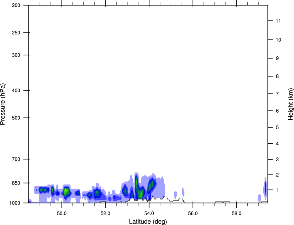
Task: Click the 400 pressure tick label
Action: [16, 90]
